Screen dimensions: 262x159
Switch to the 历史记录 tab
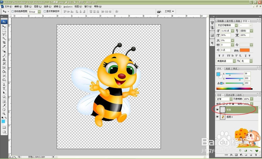click(230, 95)
